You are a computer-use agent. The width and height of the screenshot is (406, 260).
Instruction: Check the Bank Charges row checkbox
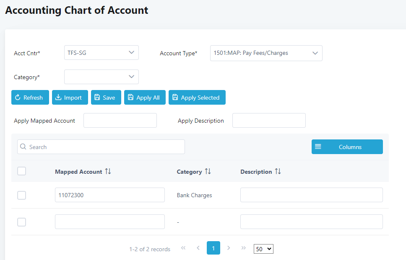(22, 195)
